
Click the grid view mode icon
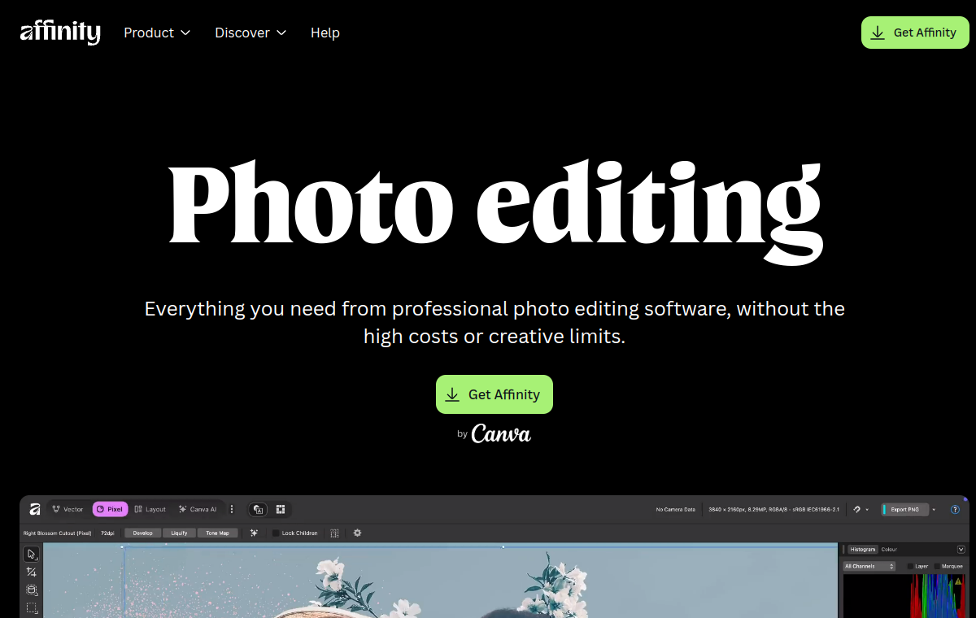281,509
